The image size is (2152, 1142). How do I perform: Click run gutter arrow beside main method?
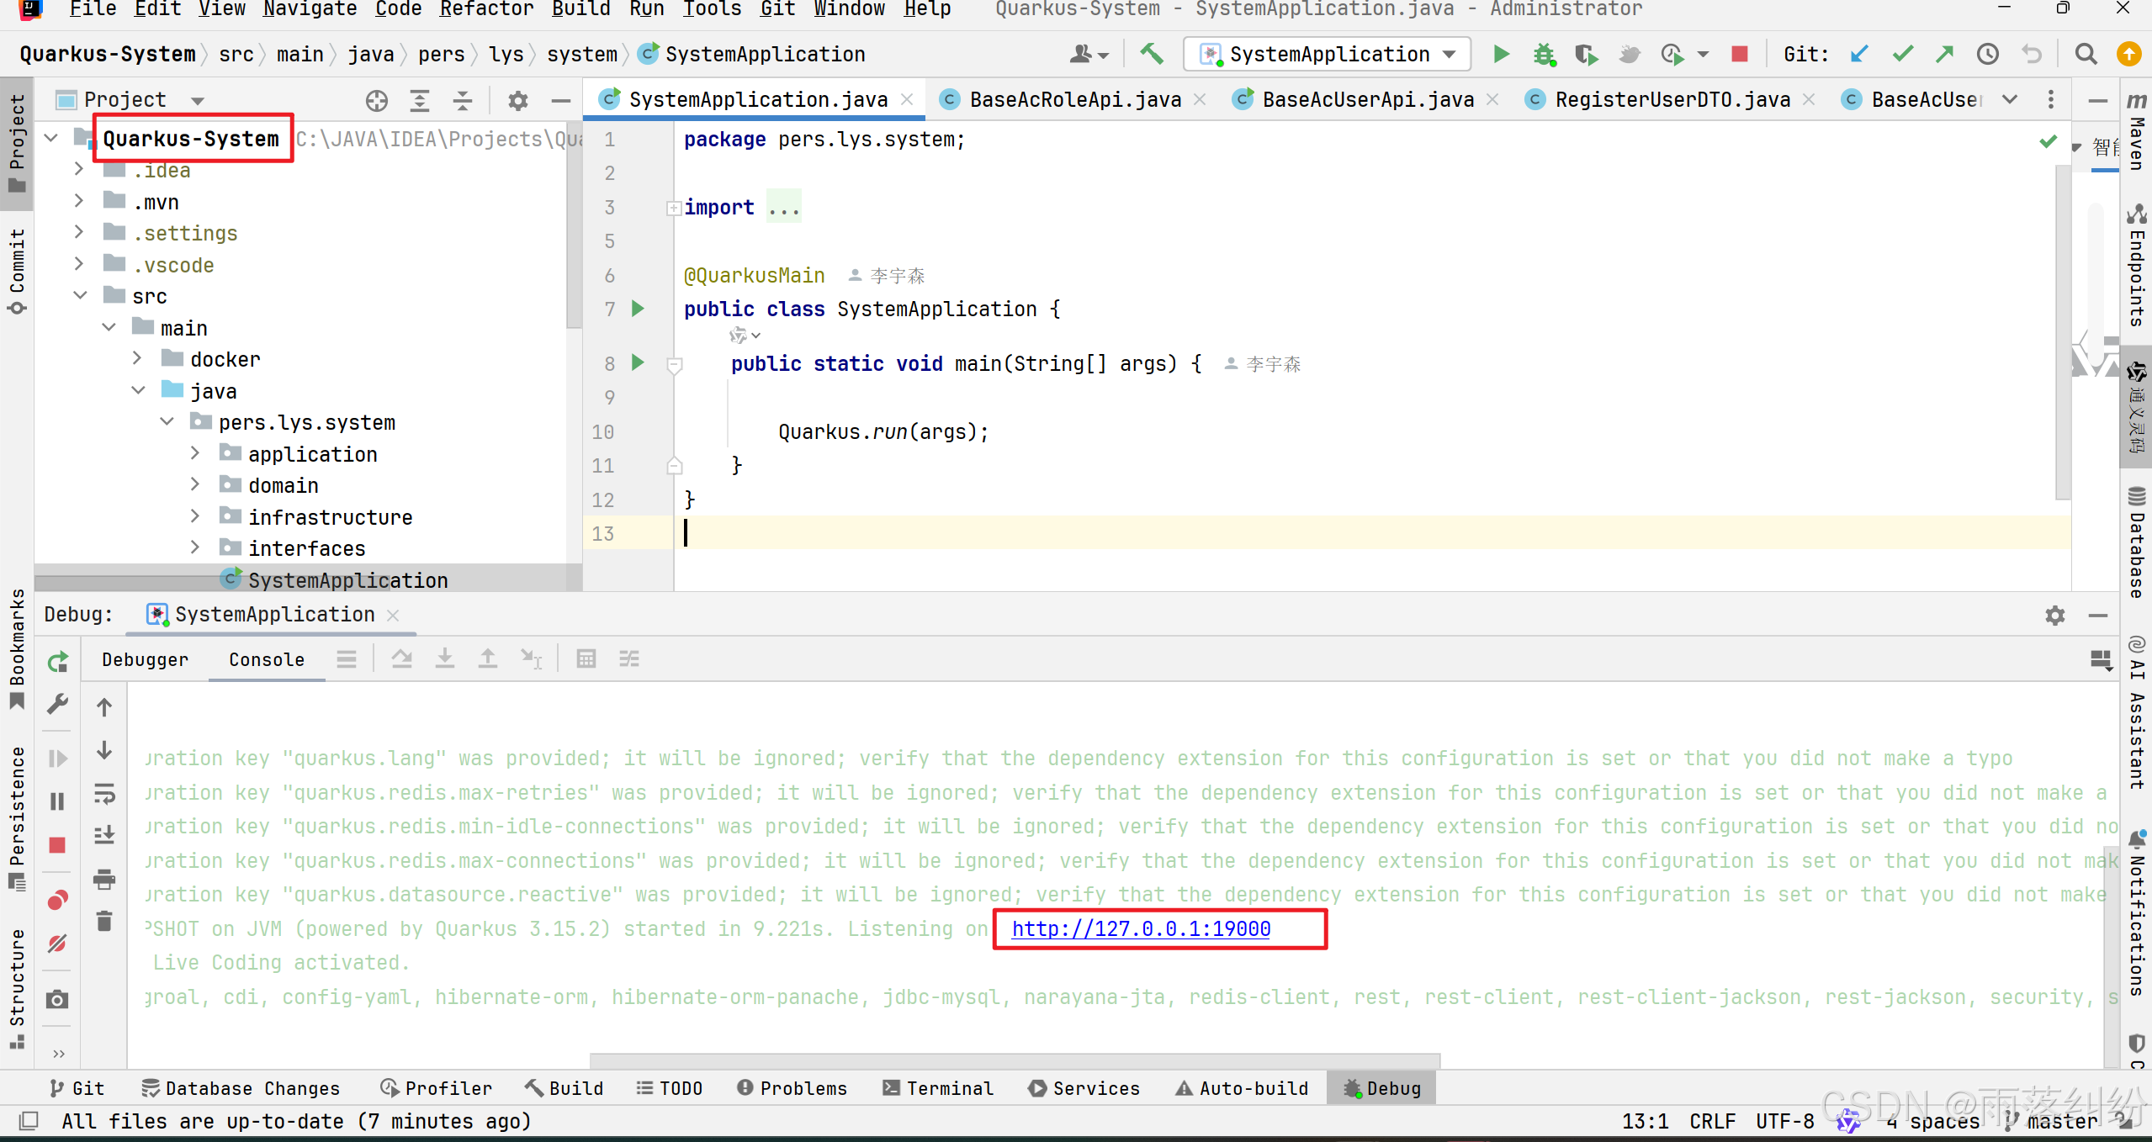(638, 363)
